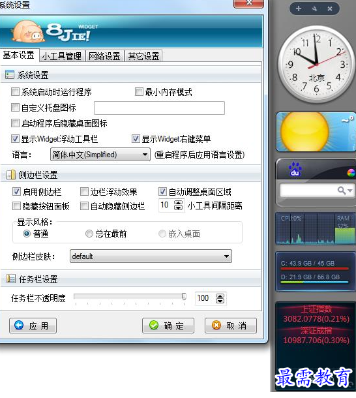Click the 任务栏设置 section icon
The height and width of the screenshot is (398, 356).
point(11,279)
